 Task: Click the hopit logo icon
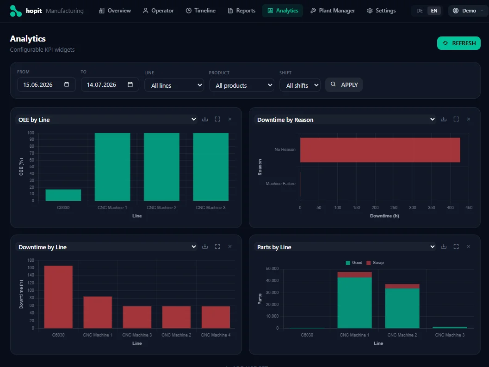tap(16, 11)
